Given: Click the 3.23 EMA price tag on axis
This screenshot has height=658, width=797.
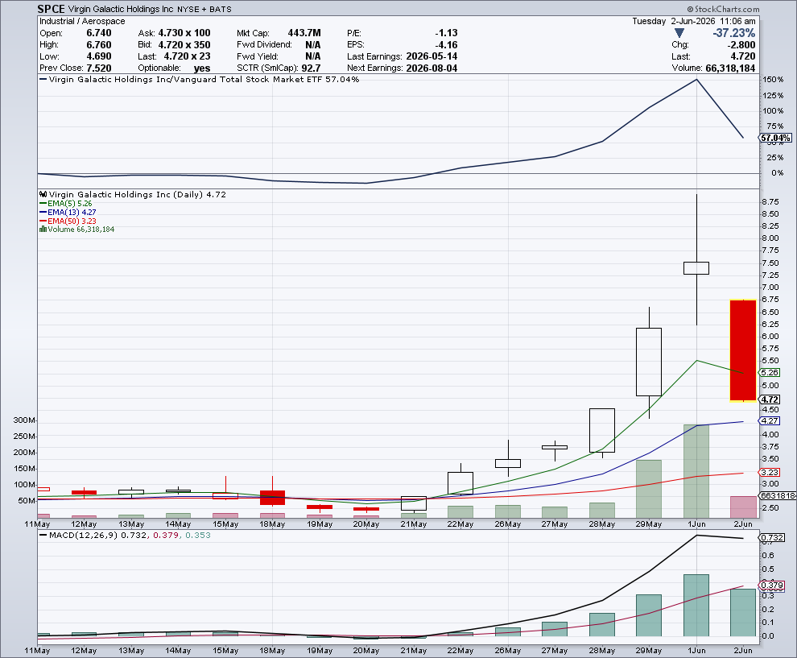Looking at the screenshot, I should [x=770, y=473].
